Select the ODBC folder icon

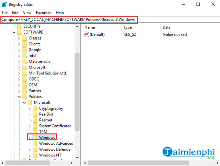(25, 79)
